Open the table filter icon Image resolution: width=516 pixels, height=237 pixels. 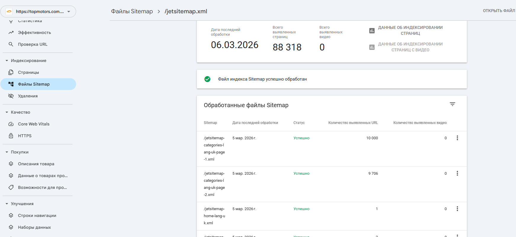pos(452,104)
